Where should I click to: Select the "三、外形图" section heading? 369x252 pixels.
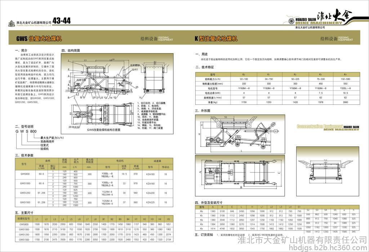point(203,111)
